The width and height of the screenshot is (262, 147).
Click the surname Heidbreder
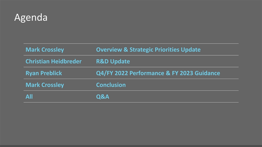[66, 62]
